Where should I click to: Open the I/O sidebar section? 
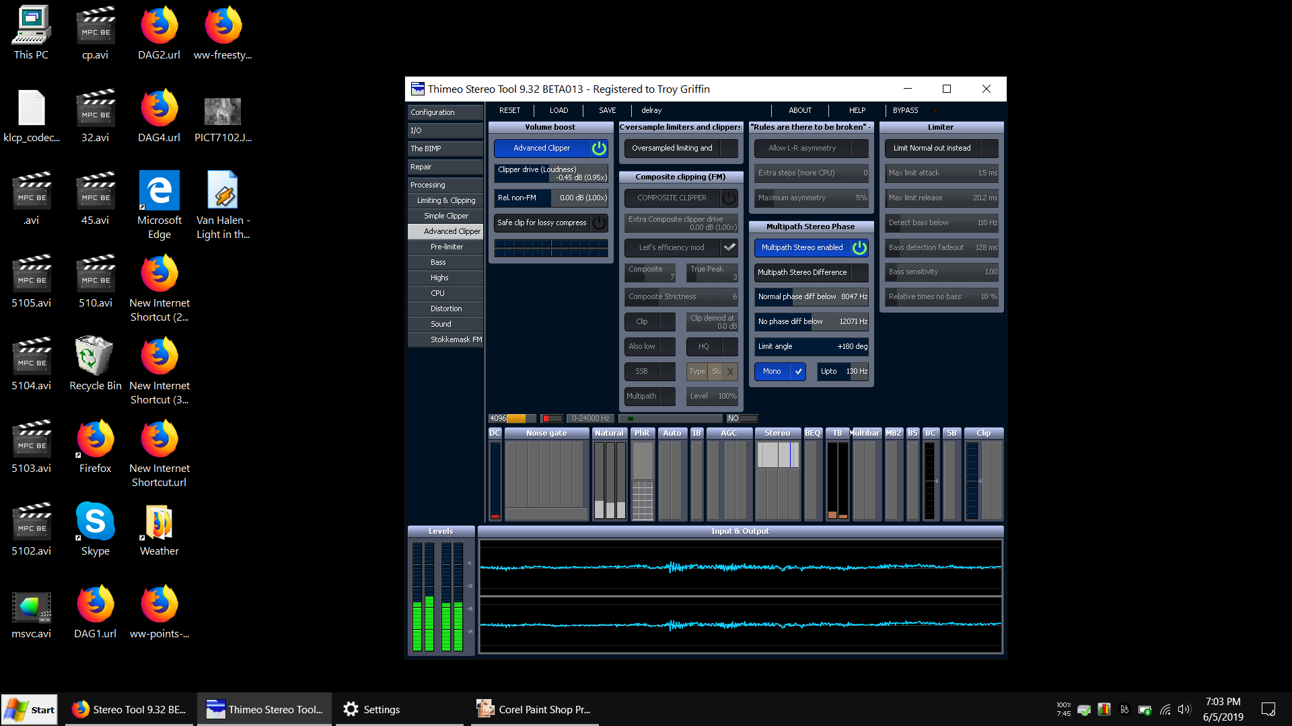click(445, 130)
